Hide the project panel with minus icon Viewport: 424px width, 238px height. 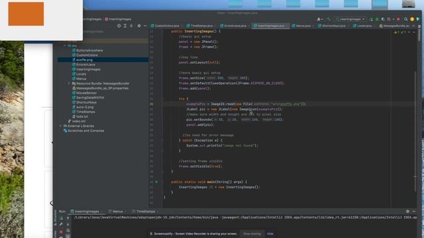tap(145, 26)
